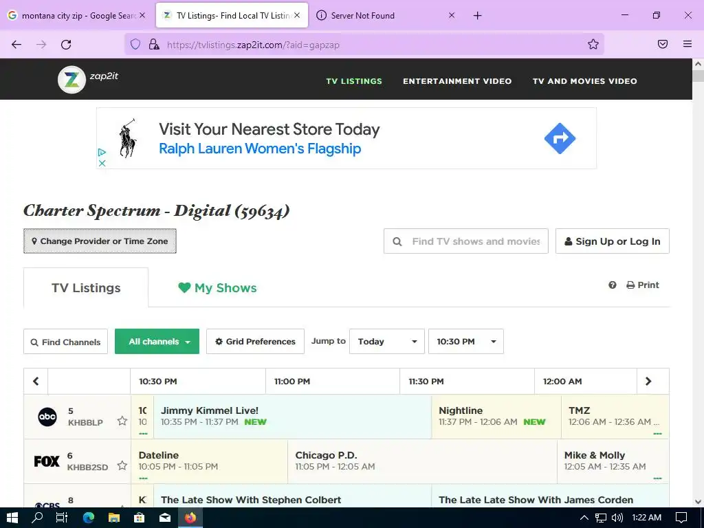This screenshot has width=704, height=528.
Task: Click Firefox icon on taskbar
Action: click(x=190, y=518)
